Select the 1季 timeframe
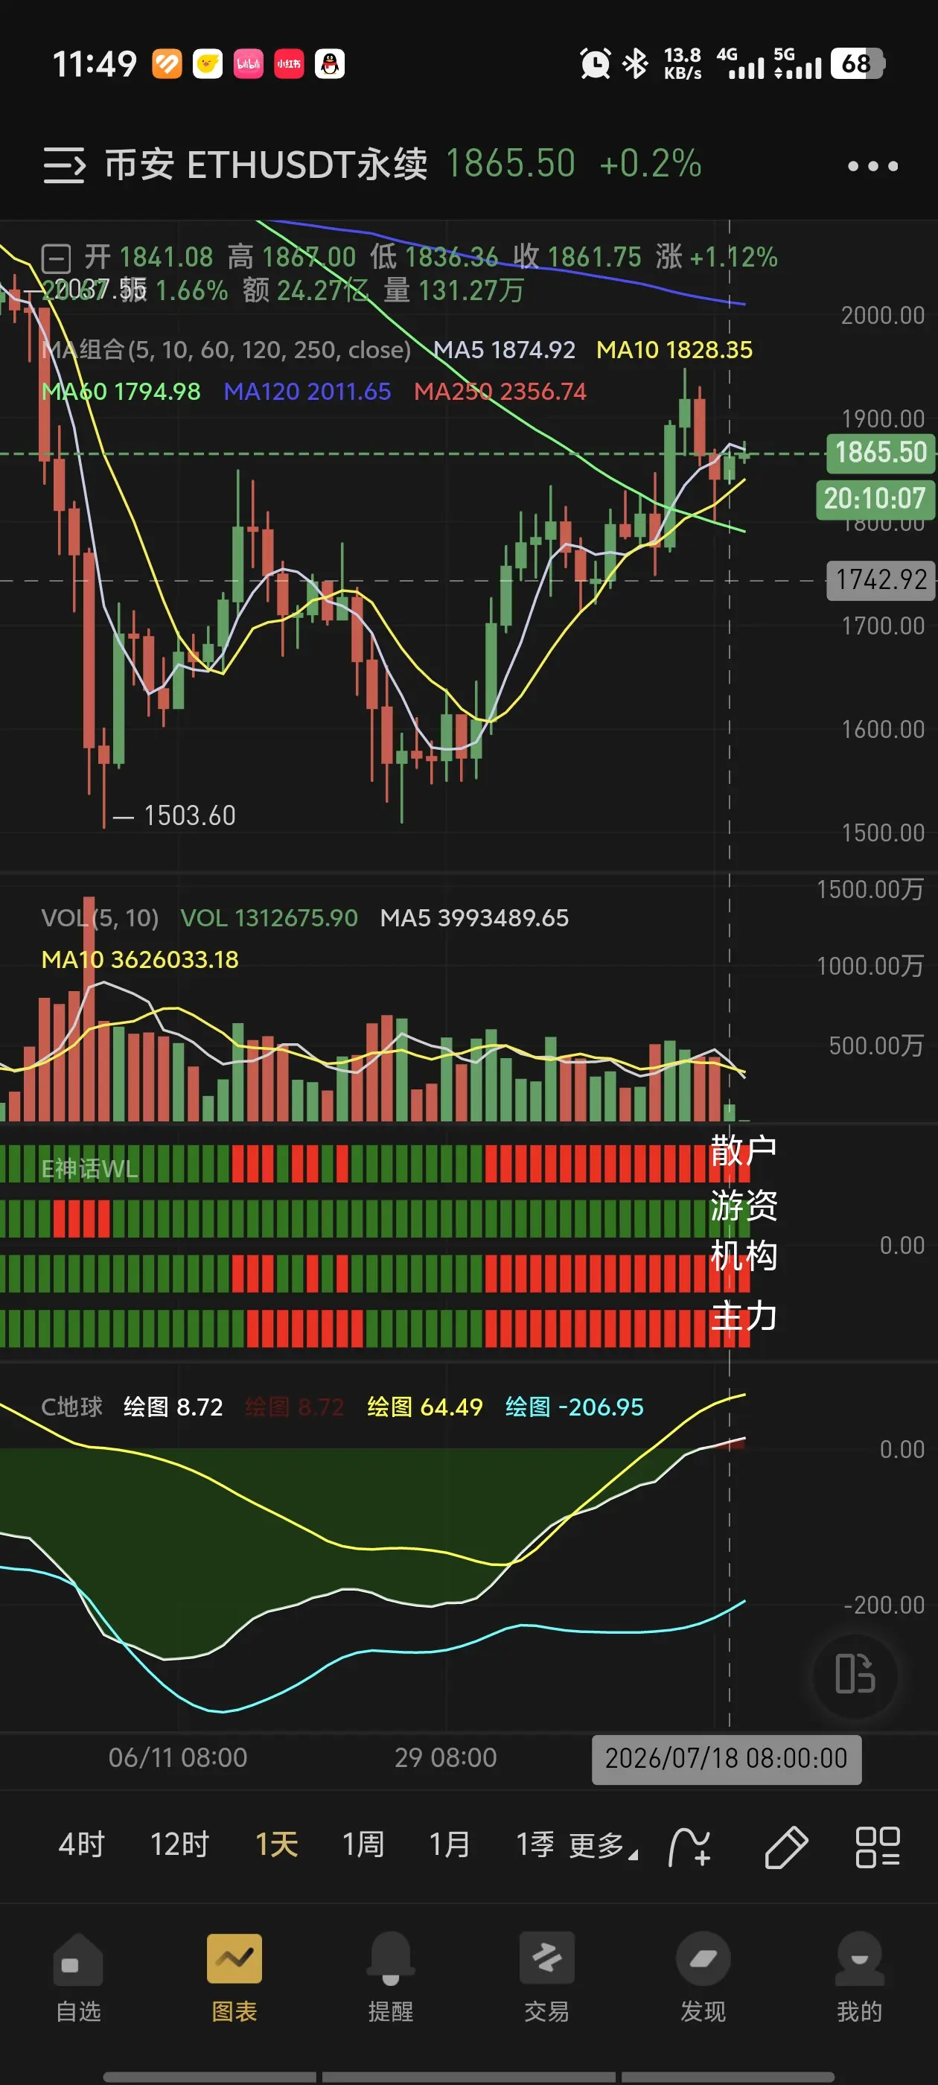The image size is (938, 2085). (x=535, y=1844)
